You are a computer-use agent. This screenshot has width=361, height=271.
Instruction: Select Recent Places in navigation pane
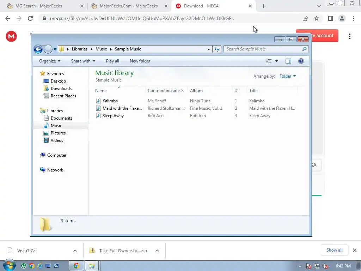click(60, 96)
